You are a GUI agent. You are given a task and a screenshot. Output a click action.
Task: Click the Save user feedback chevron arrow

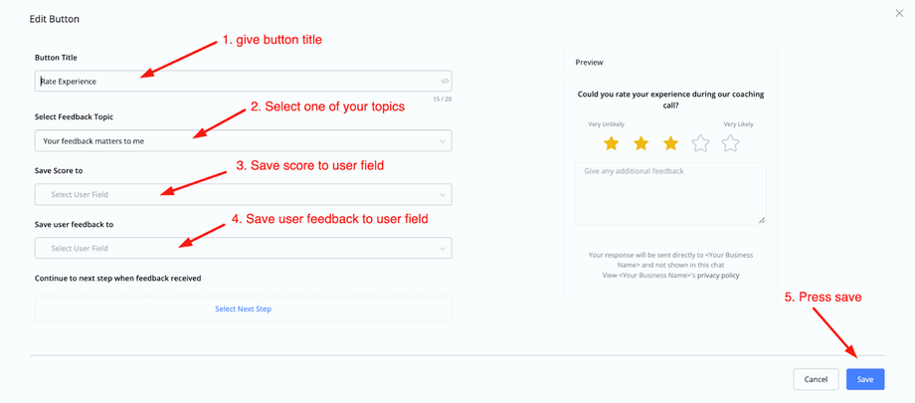pyautogui.click(x=443, y=249)
